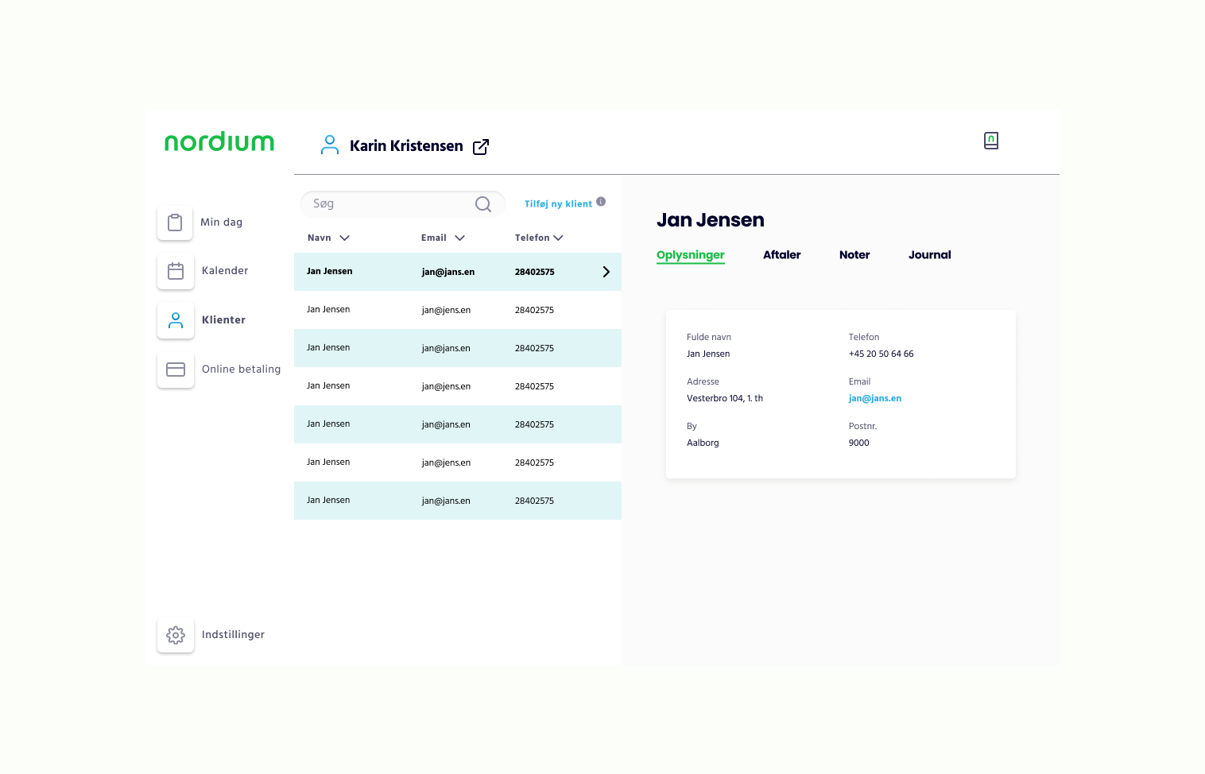Switch to the Aftaler tab

781,255
